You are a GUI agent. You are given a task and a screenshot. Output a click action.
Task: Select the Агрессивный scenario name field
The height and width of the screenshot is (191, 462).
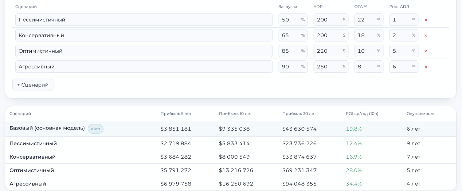[144, 67]
